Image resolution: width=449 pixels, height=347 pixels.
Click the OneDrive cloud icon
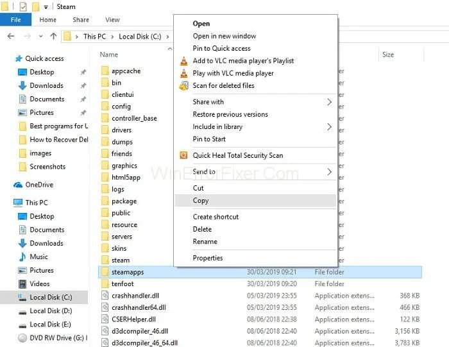18,185
